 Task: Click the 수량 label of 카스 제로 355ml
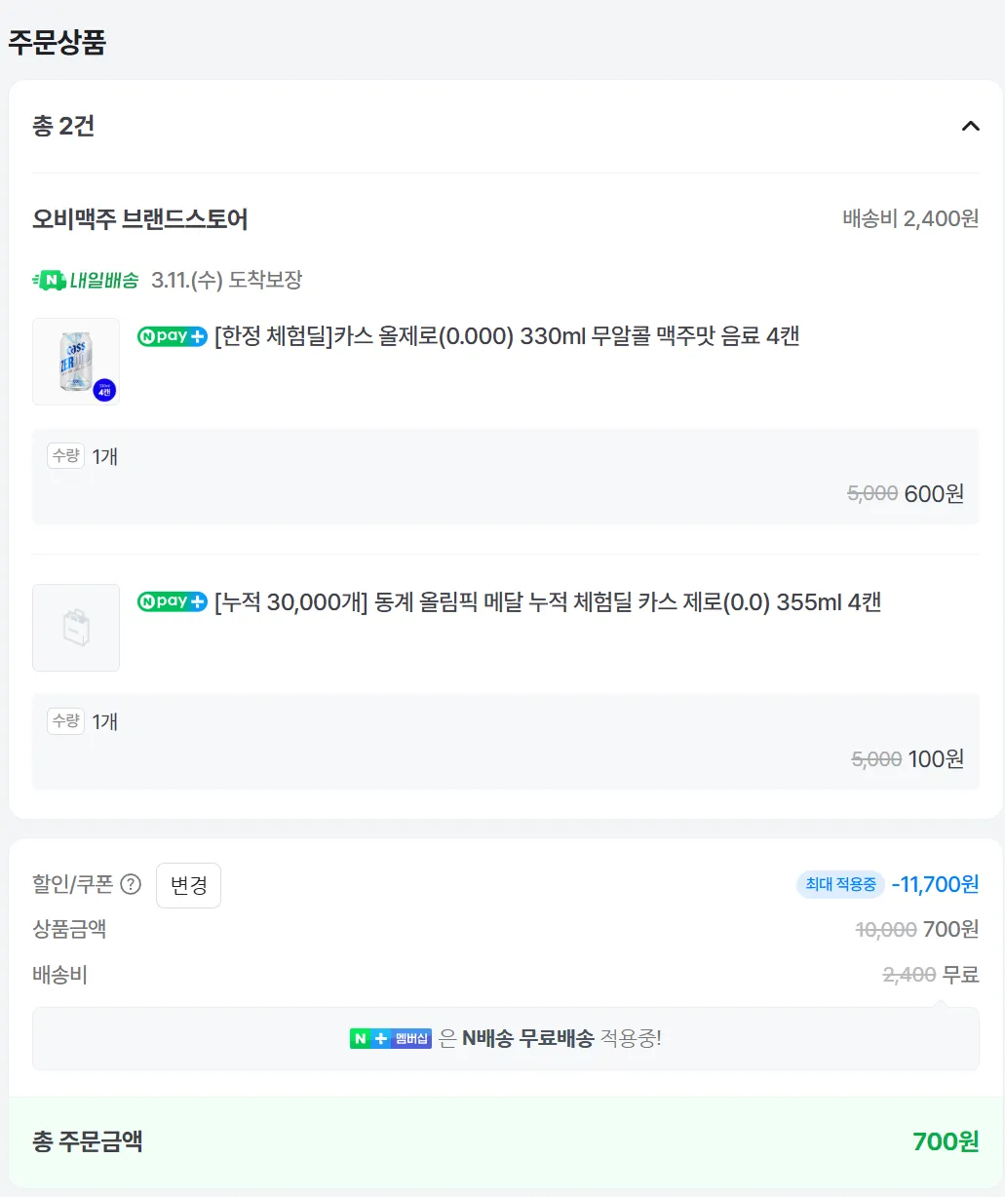[x=66, y=720]
